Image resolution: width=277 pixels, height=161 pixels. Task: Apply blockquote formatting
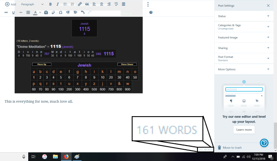click(87, 4)
